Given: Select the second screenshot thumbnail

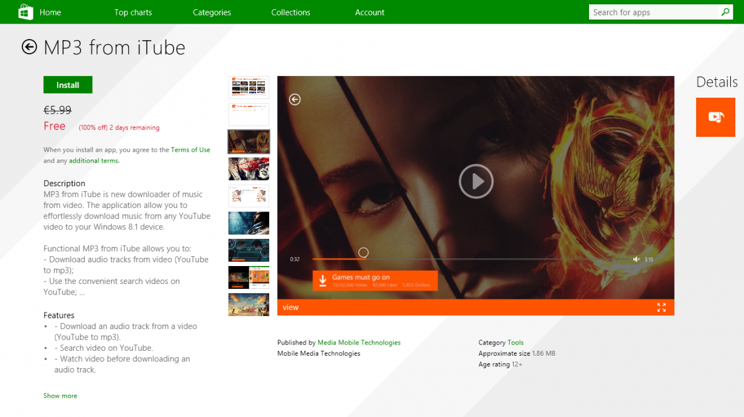Looking at the screenshot, I should pos(249,114).
